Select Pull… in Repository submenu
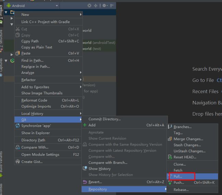Viewport: 222px width, 195px height. [x=192, y=176]
